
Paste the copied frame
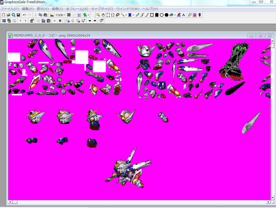coord(48,21)
